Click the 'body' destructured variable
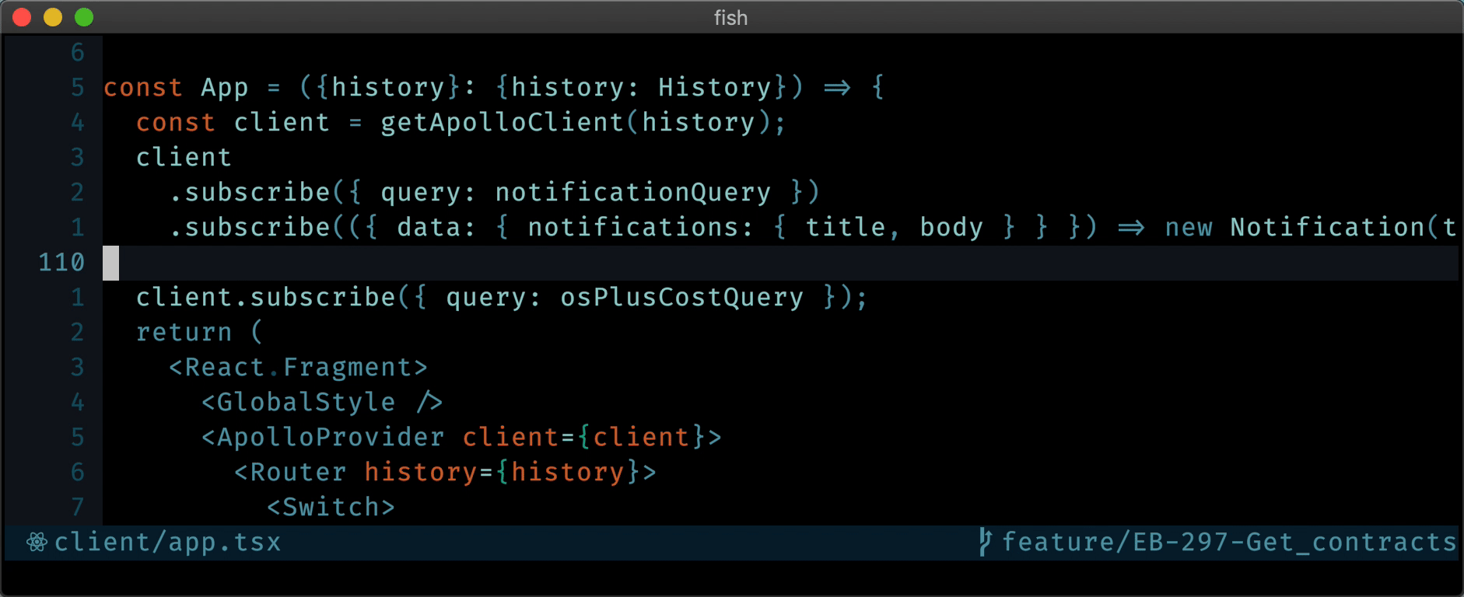This screenshot has width=1464, height=597. tap(951, 227)
